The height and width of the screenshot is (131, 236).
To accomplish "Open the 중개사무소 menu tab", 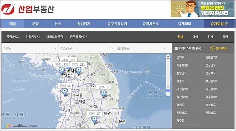I will point(151,24).
